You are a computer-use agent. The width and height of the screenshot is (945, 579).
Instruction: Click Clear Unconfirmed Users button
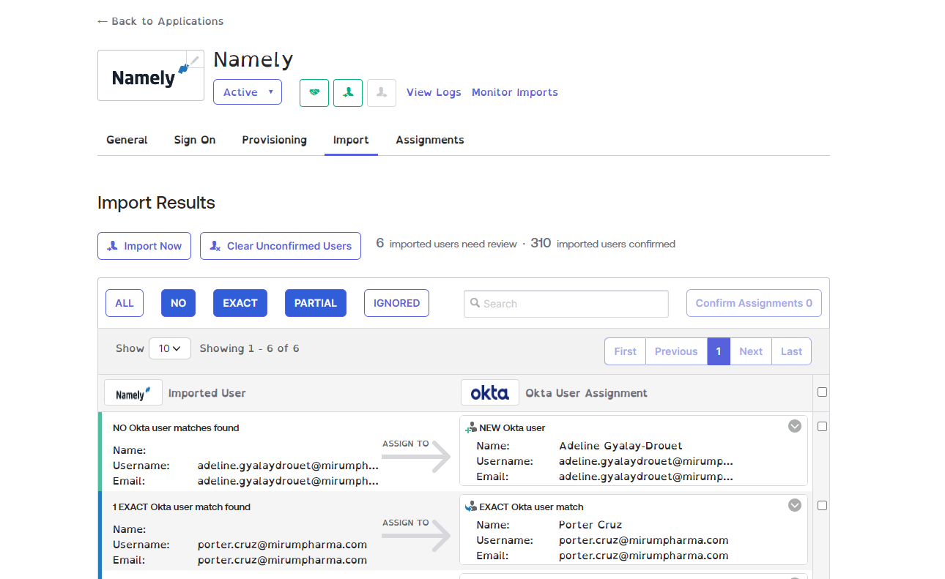[x=281, y=246]
